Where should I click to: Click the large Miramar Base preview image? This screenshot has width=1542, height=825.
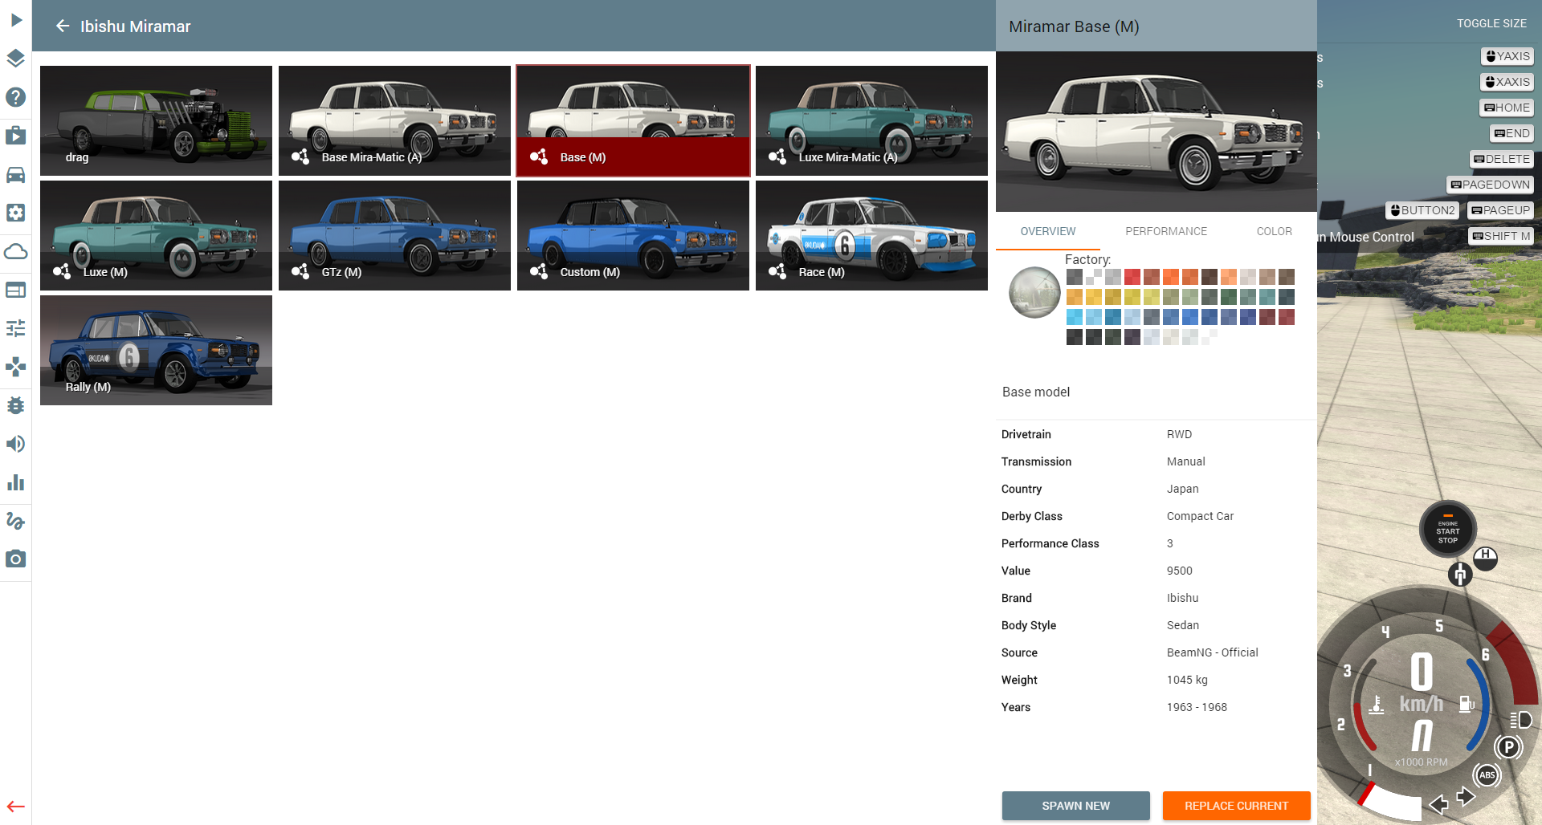pyautogui.click(x=1156, y=132)
